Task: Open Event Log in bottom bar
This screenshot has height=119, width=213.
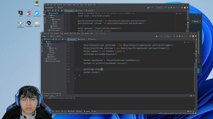Action: click(191, 111)
